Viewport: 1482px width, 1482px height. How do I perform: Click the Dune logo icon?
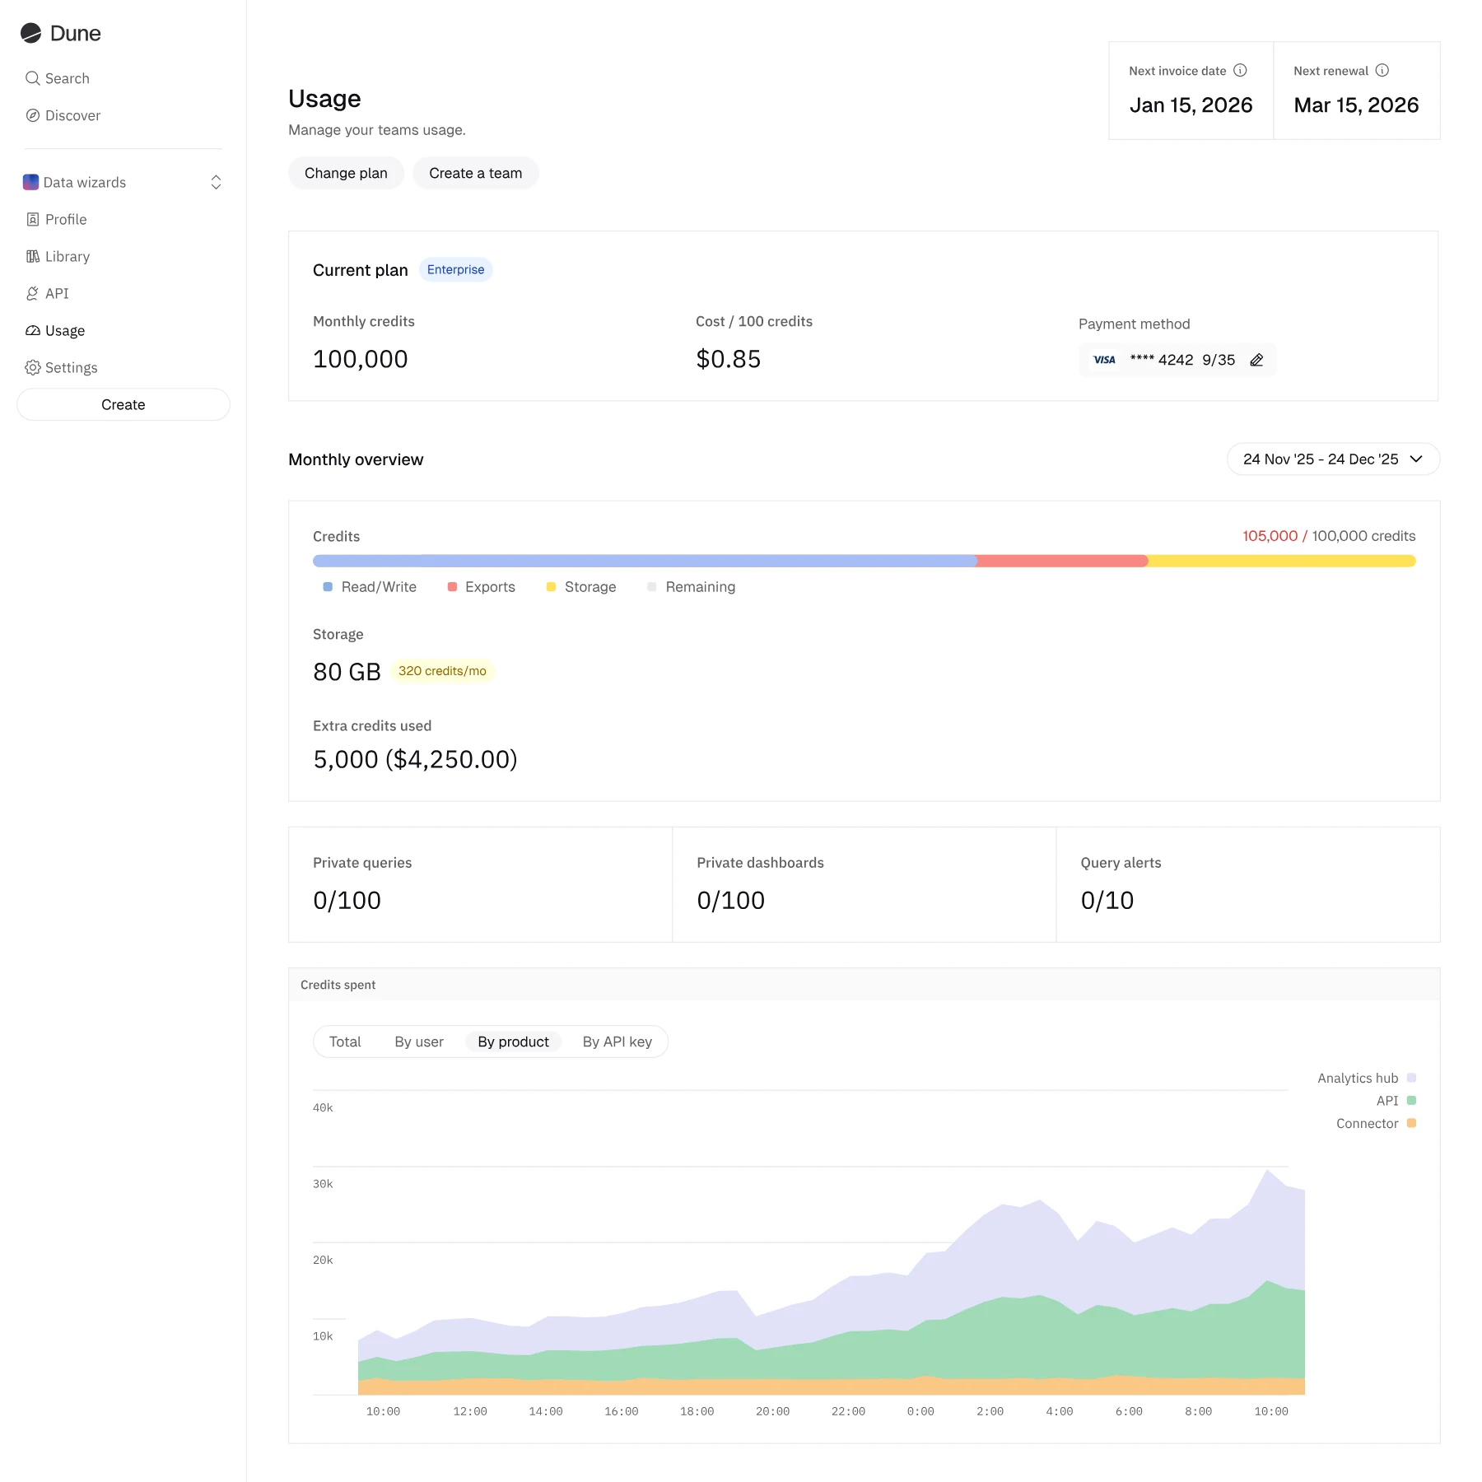point(31,33)
